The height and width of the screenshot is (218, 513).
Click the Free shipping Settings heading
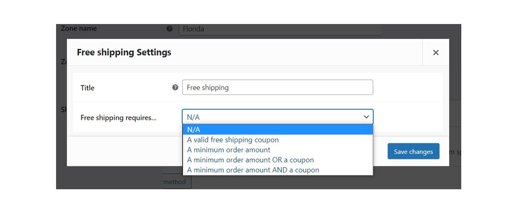tap(124, 52)
